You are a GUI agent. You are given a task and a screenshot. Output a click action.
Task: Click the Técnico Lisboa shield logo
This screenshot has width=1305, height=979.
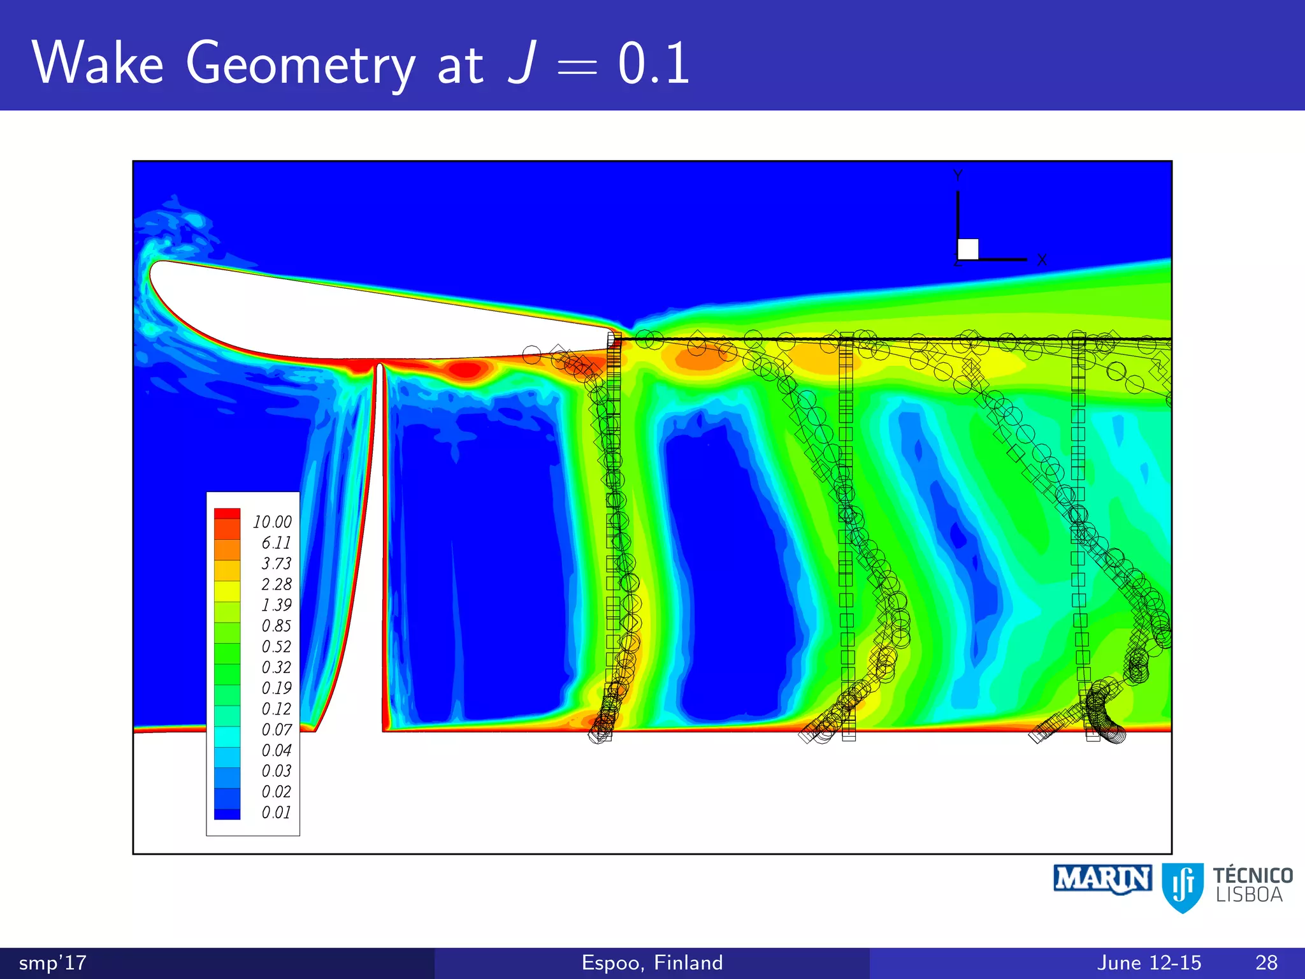click(1183, 888)
